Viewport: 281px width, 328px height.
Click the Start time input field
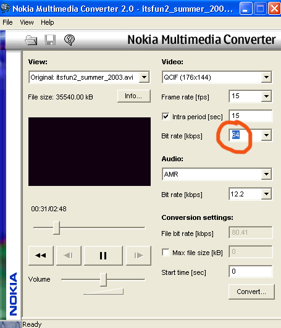[x=251, y=271]
